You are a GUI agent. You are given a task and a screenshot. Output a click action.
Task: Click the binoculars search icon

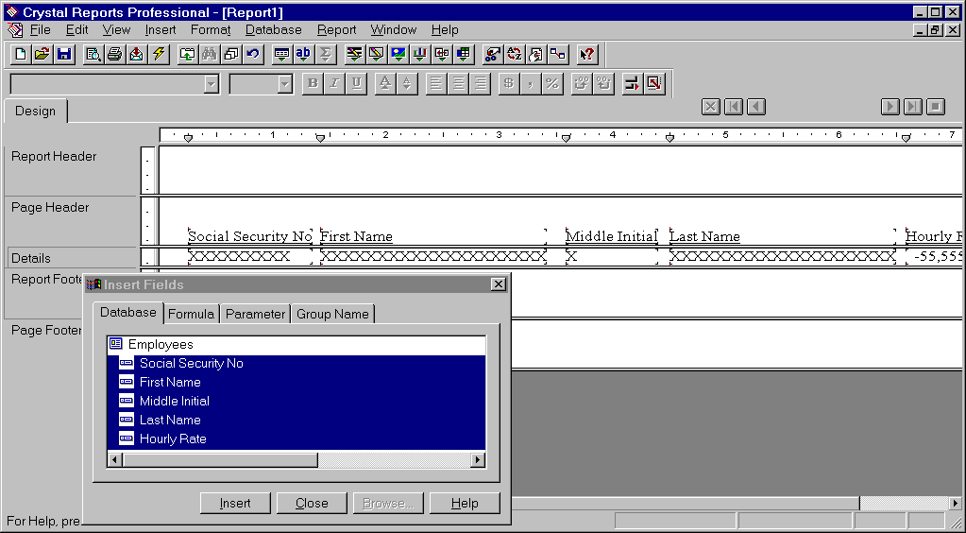pos(210,54)
